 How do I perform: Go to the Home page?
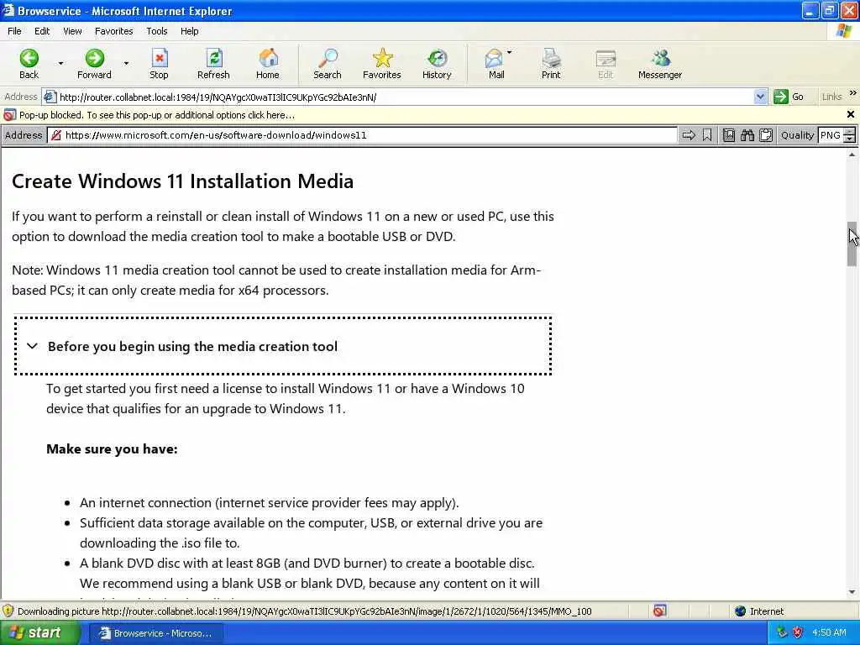click(x=268, y=64)
